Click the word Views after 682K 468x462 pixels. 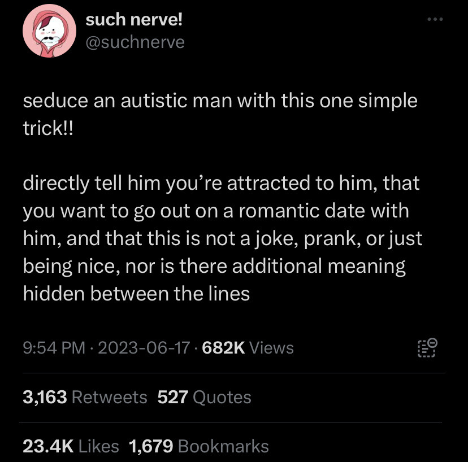point(271,348)
